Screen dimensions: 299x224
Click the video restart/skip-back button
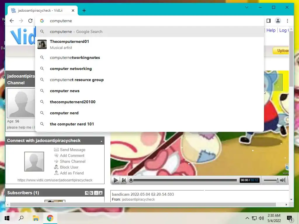[124, 180]
